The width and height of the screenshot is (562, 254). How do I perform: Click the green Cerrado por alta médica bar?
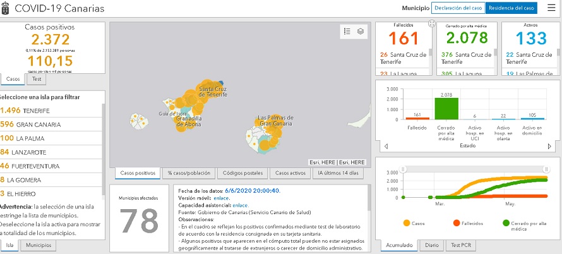click(x=445, y=107)
